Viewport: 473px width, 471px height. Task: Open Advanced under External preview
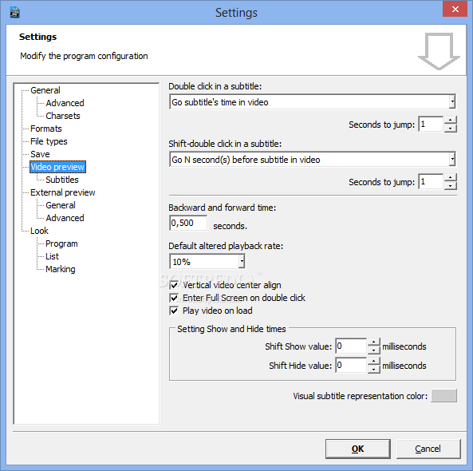[65, 218]
